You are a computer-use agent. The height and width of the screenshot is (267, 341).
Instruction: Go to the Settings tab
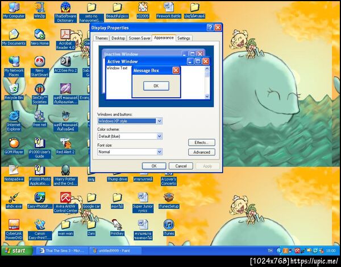pos(184,38)
